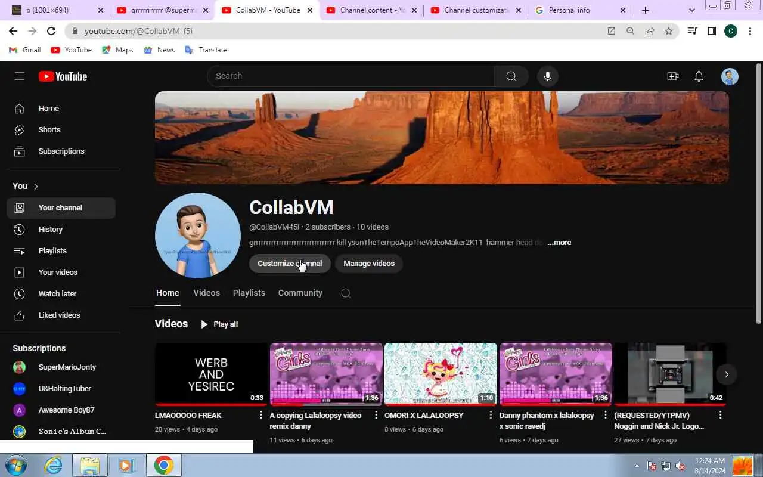Open options for OMORI X LALALOOPSY video
The height and width of the screenshot is (477, 763).
click(x=491, y=415)
